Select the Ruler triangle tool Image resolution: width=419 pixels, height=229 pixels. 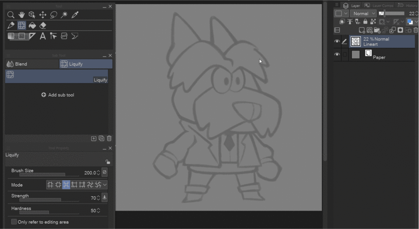(32, 36)
